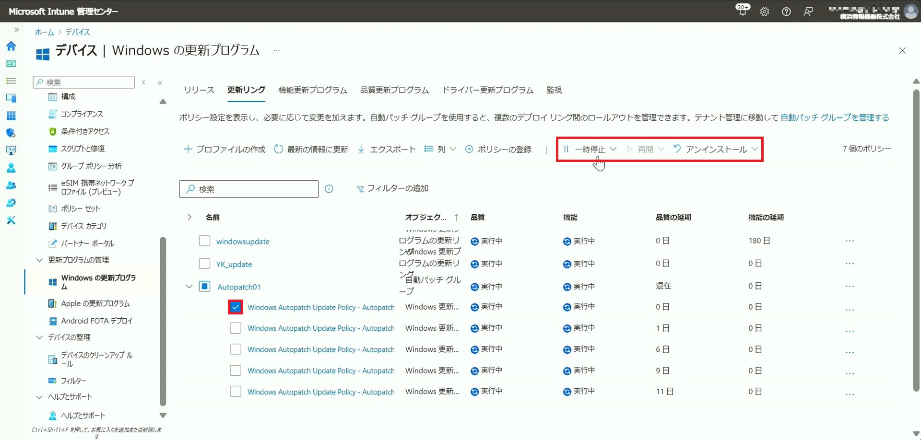Expand left navigation rail chevron

click(16, 30)
